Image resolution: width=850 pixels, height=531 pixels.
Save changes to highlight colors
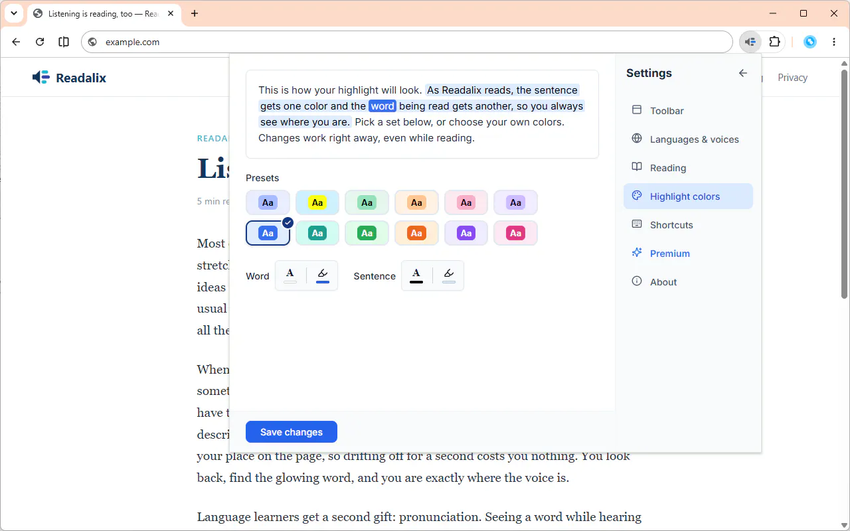(292, 432)
